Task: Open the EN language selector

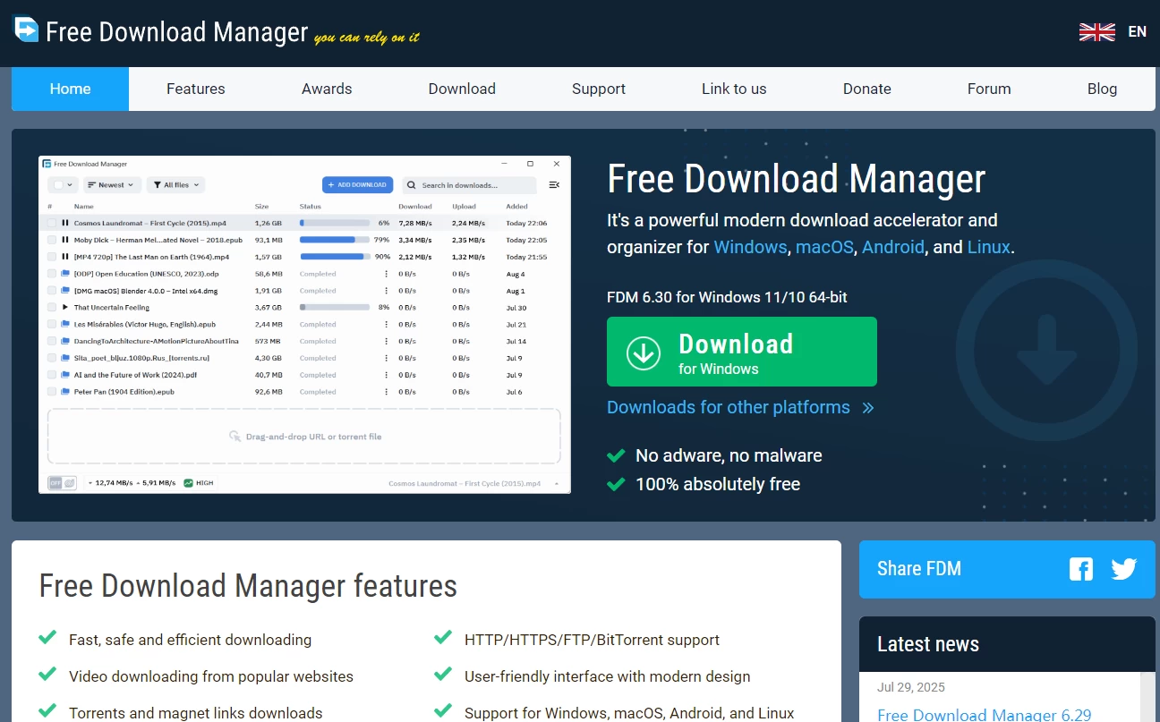Action: [1137, 32]
